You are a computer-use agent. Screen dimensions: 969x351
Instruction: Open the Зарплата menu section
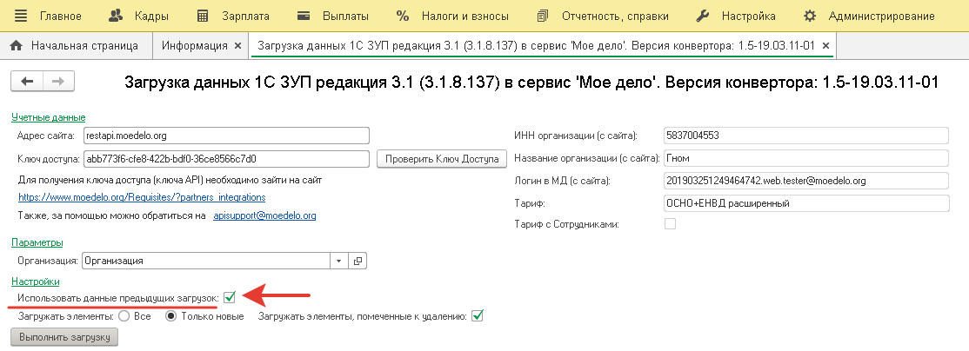click(x=233, y=16)
